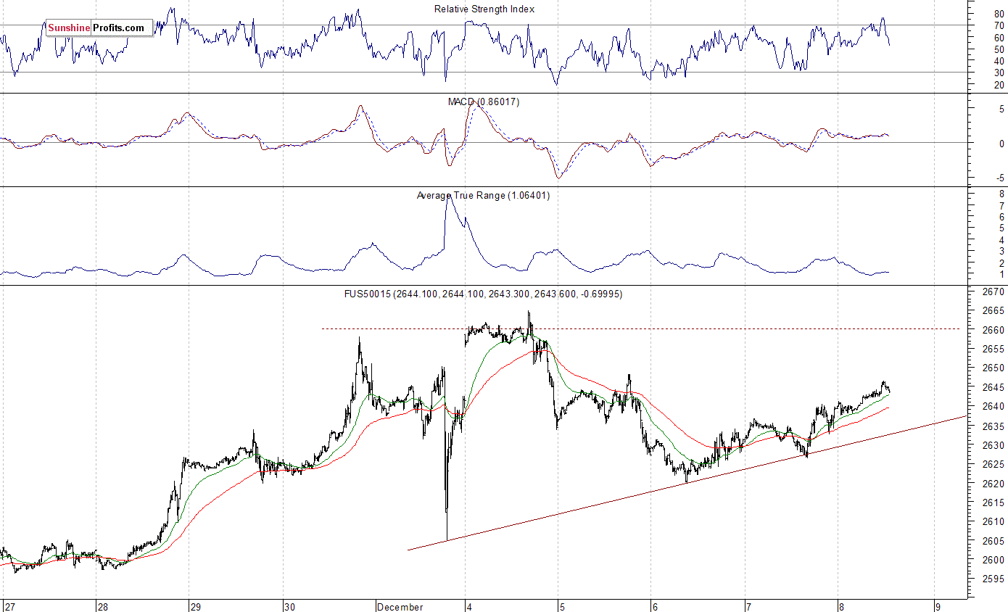Click the 4 date label on time axis

click(x=470, y=606)
